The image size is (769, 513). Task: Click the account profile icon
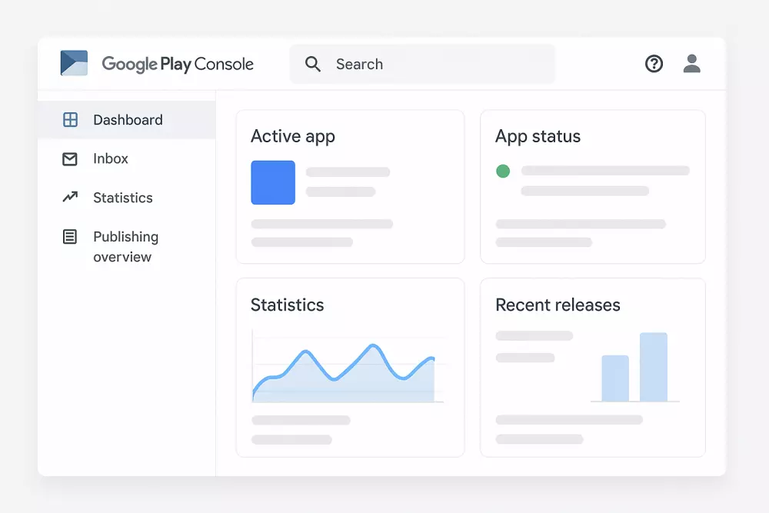tap(691, 64)
